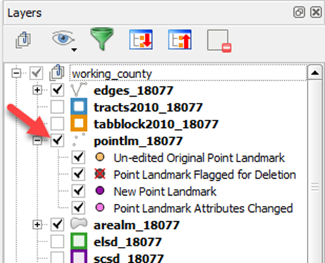This screenshot has width=325, height=263.
Task: Enable the tracts2010_18077 layer checkbox
Action: pyautogui.click(x=57, y=107)
